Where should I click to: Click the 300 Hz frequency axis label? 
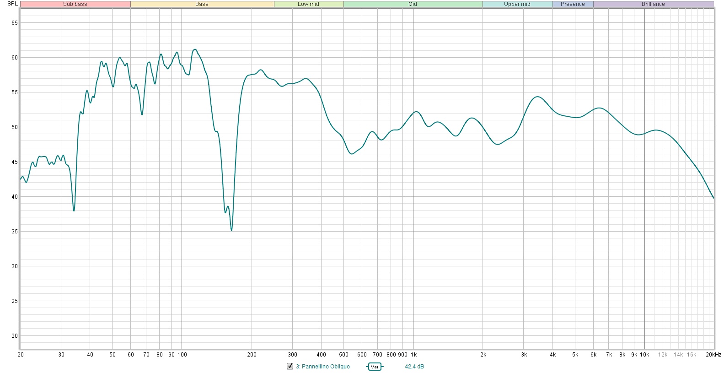[x=293, y=355]
